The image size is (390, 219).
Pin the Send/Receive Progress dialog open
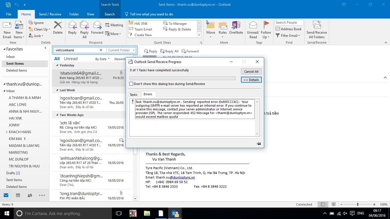coord(259,144)
